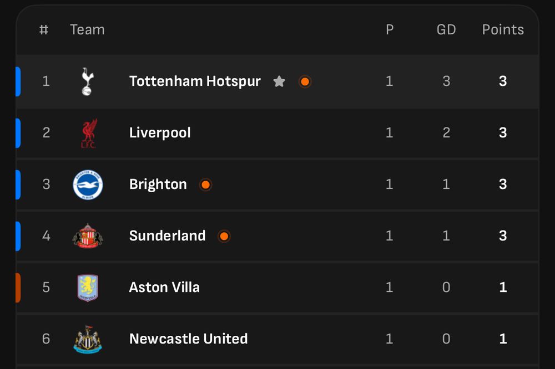Viewport: 555px width, 369px height.
Task: Click the orange qualification marker beside rank 5
Action: pos(18,288)
